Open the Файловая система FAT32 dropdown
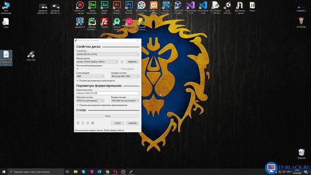311x175 pixels. 90,101
